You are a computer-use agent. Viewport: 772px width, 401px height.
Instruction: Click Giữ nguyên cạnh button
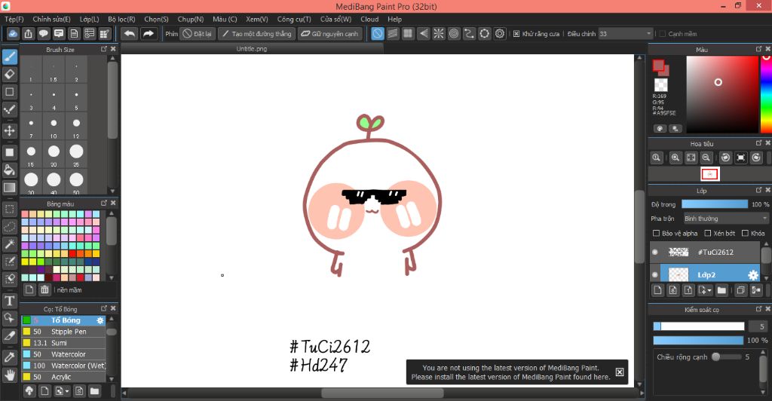coord(330,33)
